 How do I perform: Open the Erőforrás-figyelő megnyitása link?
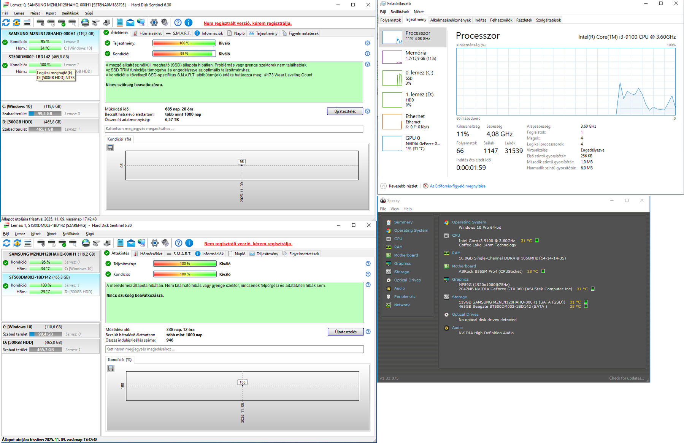(x=457, y=186)
